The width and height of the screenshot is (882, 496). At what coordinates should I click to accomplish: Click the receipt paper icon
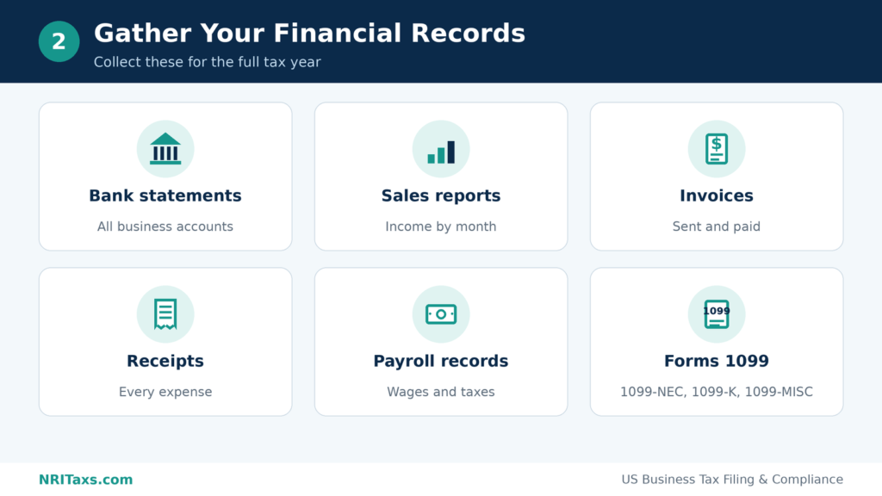[165, 313]
